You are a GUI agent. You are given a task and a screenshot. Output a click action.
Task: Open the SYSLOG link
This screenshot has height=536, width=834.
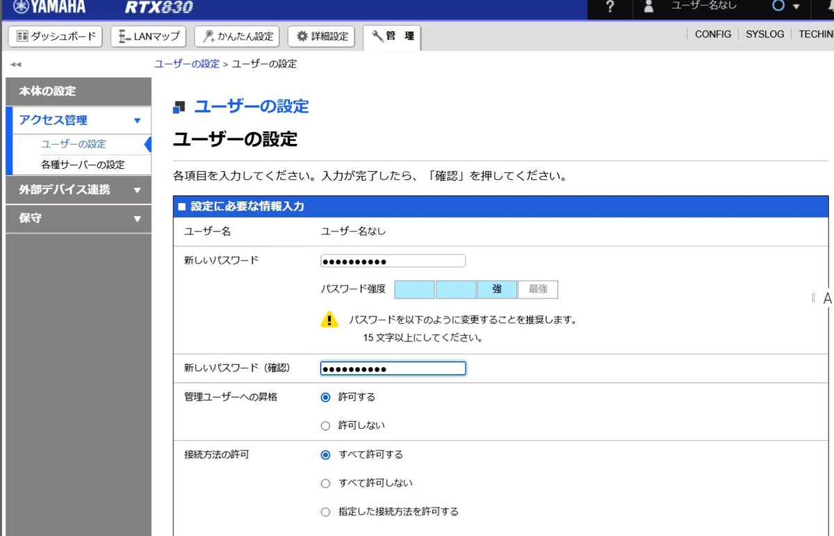pyautogui.click(x=764, y=34)
